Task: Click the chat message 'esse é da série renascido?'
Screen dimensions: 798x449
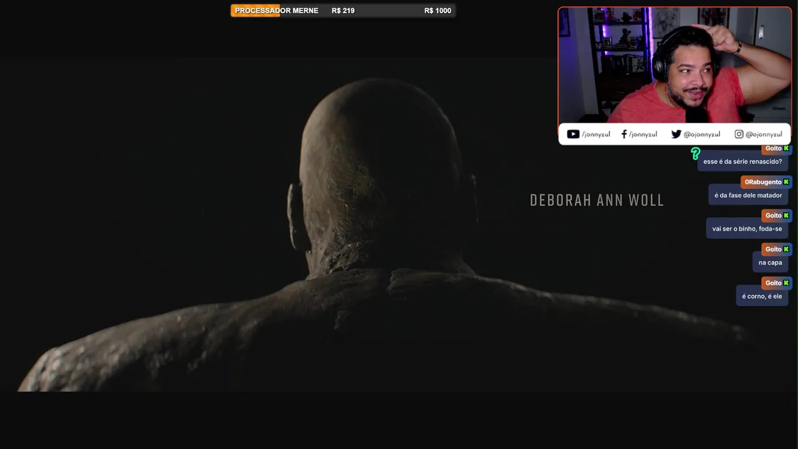Action: click(743, 162)
